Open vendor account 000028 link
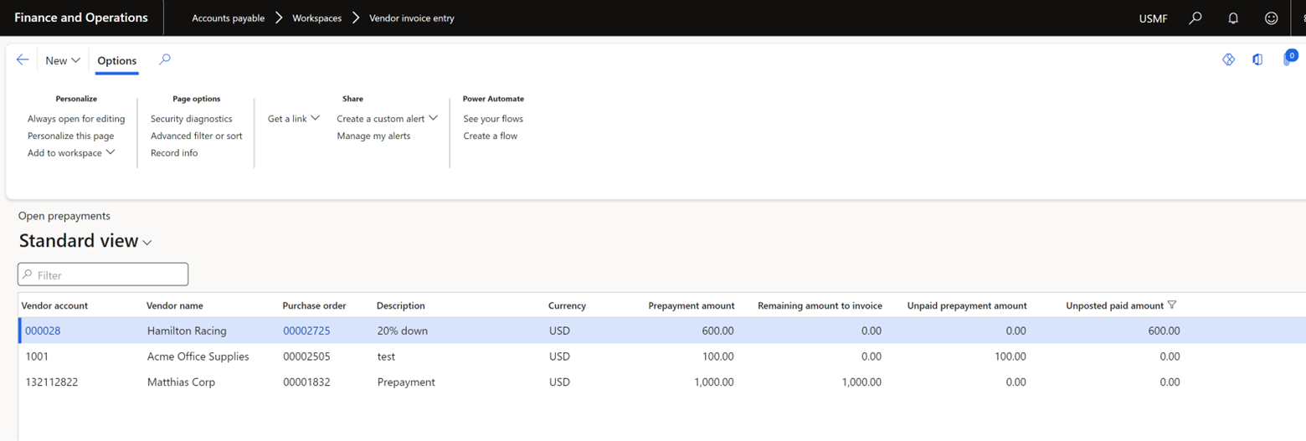Viewport: 1306px width, 441px height. 43,331
